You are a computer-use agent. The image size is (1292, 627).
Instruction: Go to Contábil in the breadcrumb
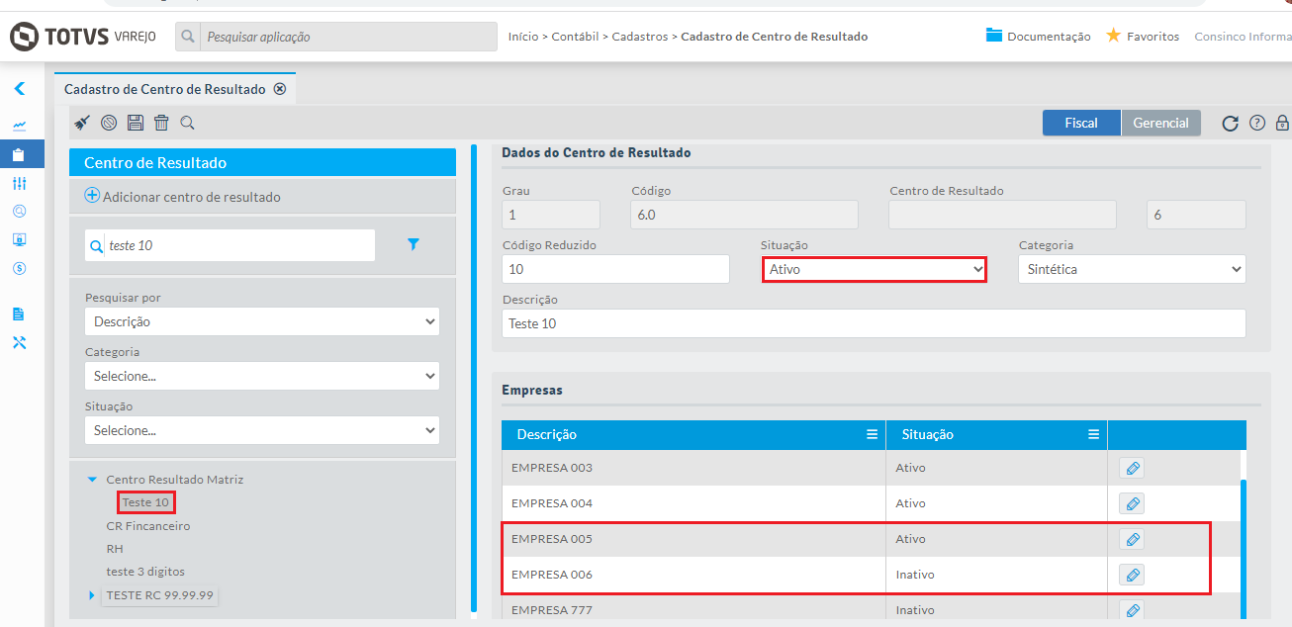tap(575, 37)
